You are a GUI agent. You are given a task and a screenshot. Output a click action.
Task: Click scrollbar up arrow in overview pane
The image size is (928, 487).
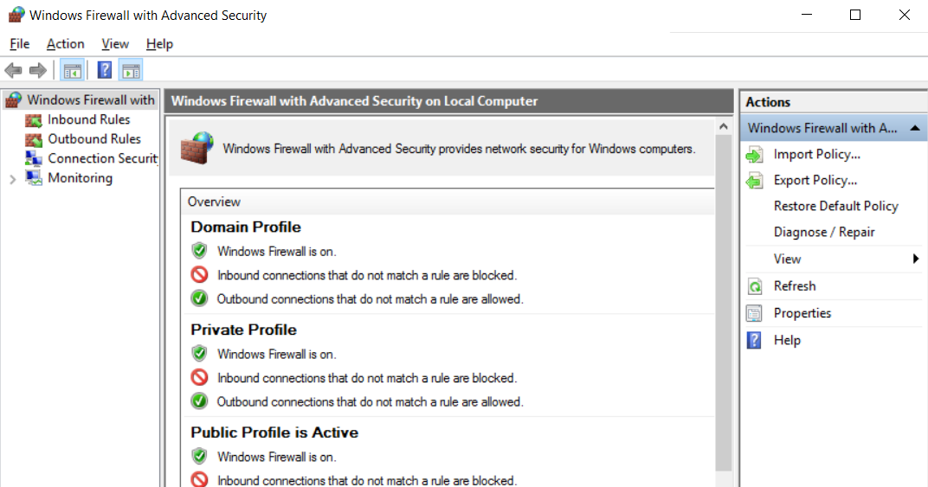(723, 126)
